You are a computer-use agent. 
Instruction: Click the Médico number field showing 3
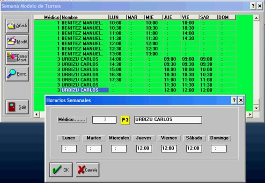click(104, 120)
